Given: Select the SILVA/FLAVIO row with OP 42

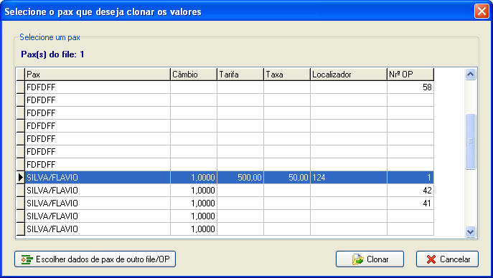Looking at the screenshot, I should click(225, 191).
